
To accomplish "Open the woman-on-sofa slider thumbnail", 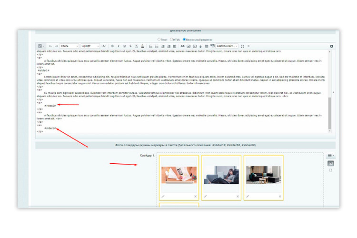I will tap(221, 175).
